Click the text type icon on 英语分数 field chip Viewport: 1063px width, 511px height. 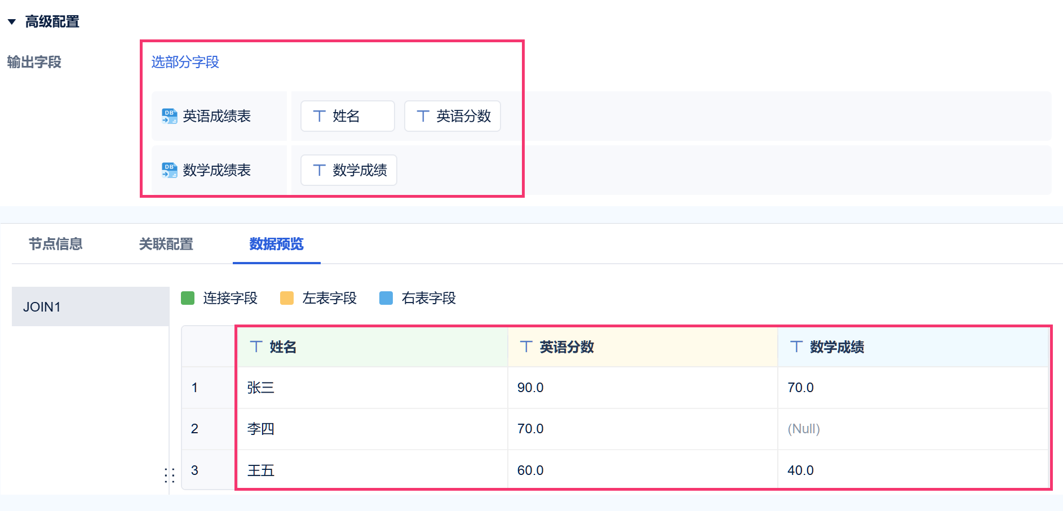423,116
